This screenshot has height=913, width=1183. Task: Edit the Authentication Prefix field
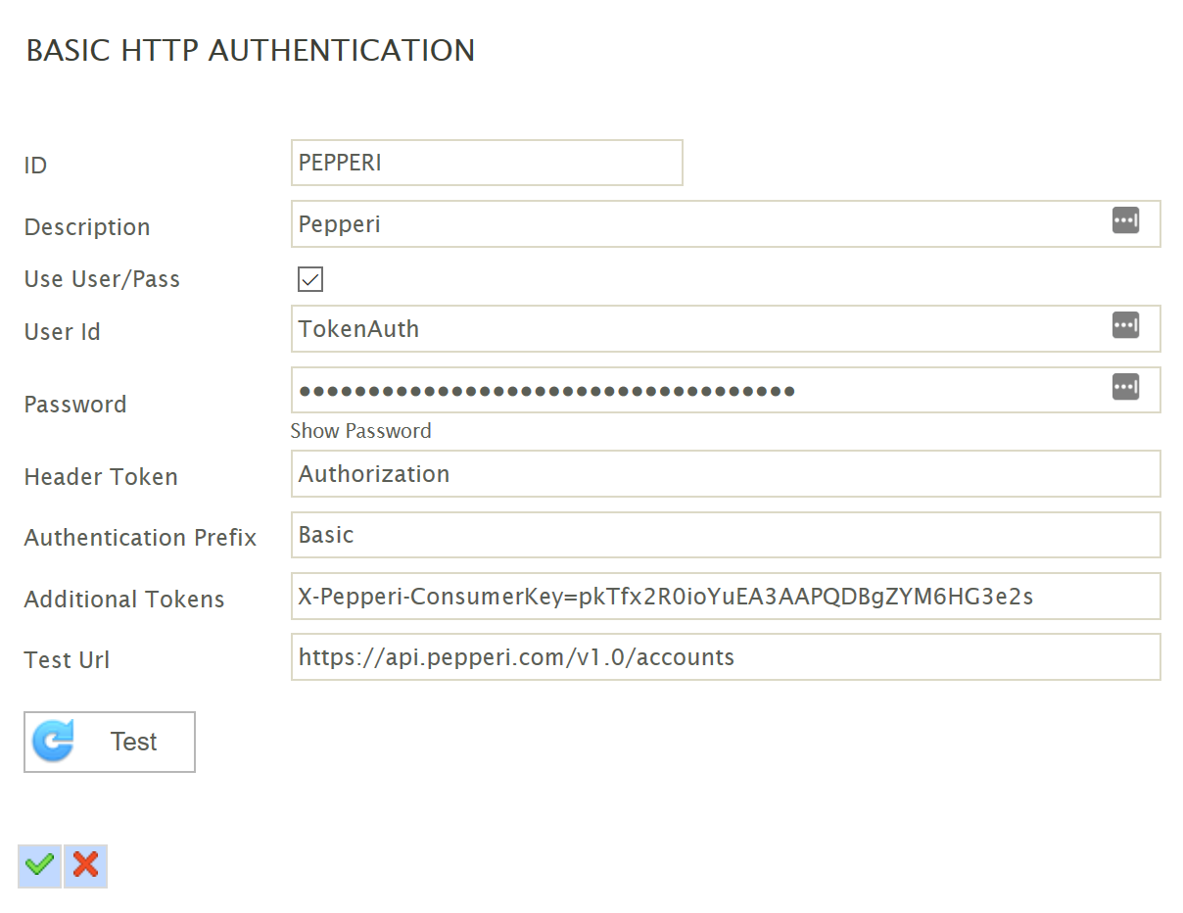tap(725, 535)
